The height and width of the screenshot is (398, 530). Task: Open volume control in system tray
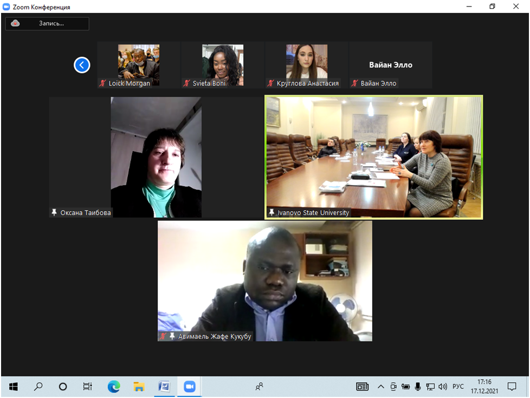(x=443, y=387)
